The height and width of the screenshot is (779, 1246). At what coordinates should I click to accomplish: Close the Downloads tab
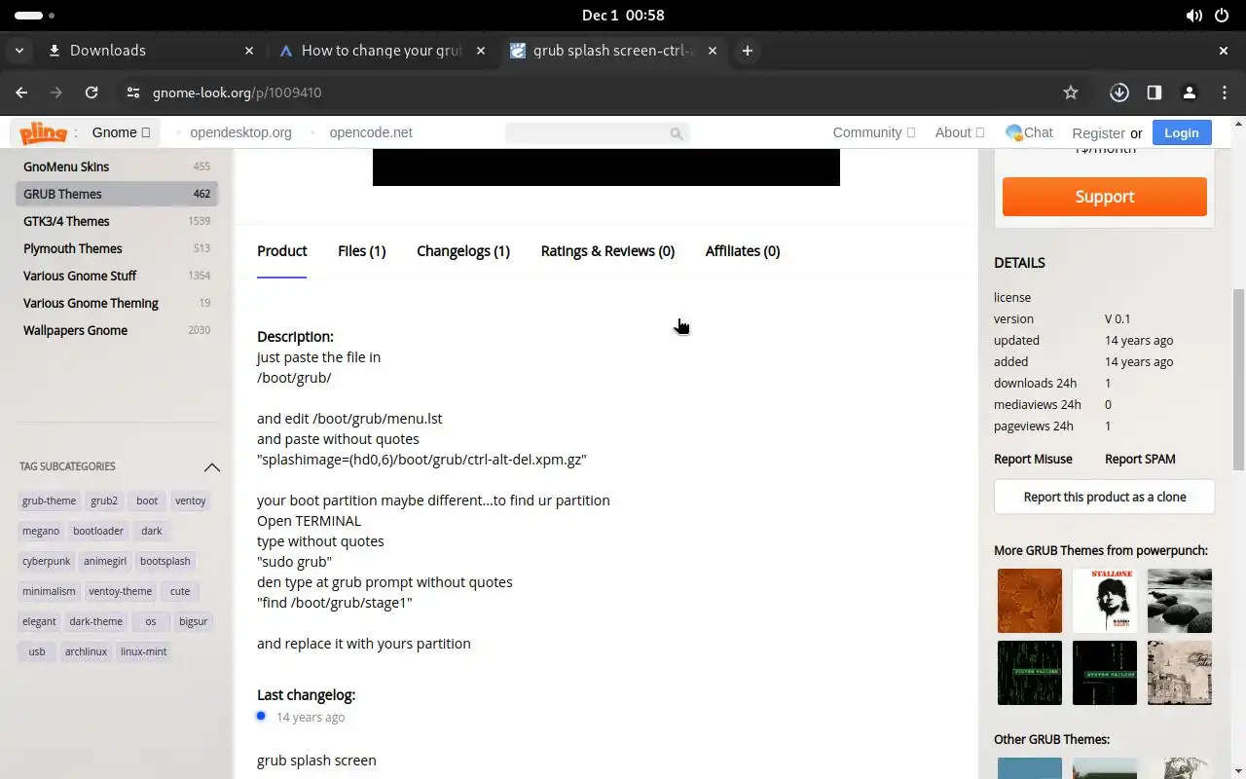(x=249, y=51)
